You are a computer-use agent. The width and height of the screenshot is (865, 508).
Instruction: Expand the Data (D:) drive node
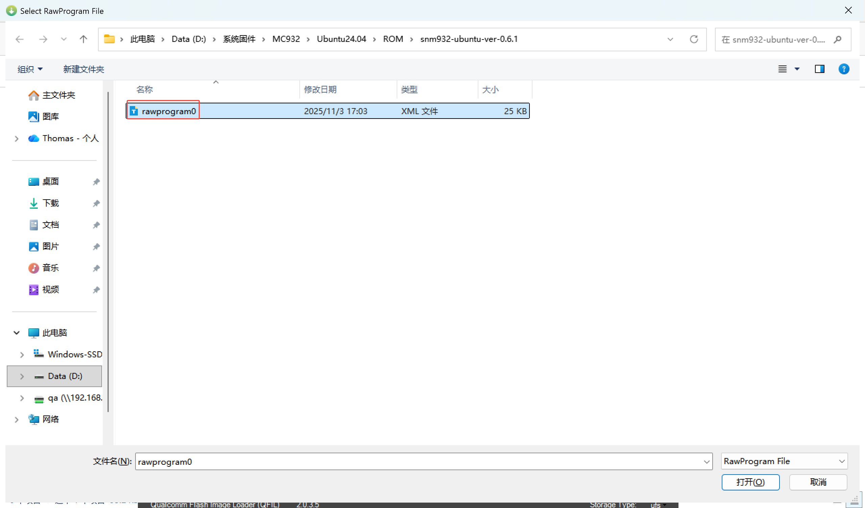pyautogui.click(x=22, y=376)
